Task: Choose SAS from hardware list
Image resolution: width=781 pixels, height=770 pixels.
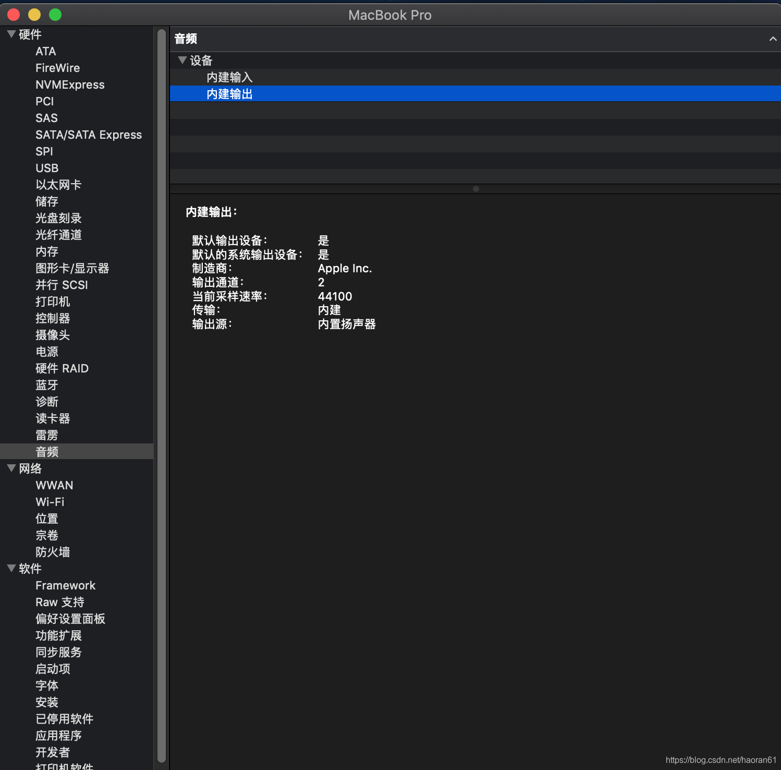Action: [46, 118]
